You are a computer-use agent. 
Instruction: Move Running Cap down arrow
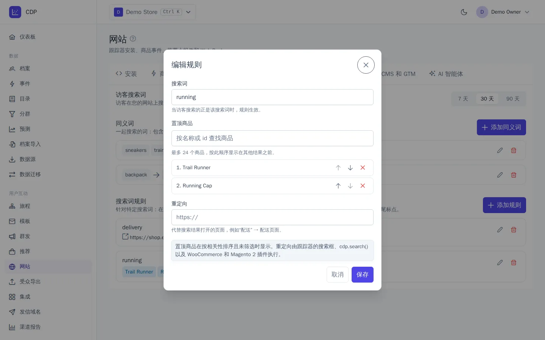pos(350,186)
